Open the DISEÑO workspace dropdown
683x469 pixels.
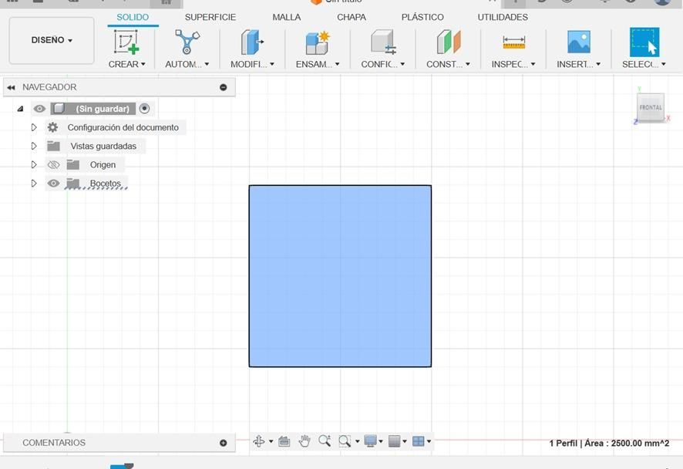click(52, 40)
